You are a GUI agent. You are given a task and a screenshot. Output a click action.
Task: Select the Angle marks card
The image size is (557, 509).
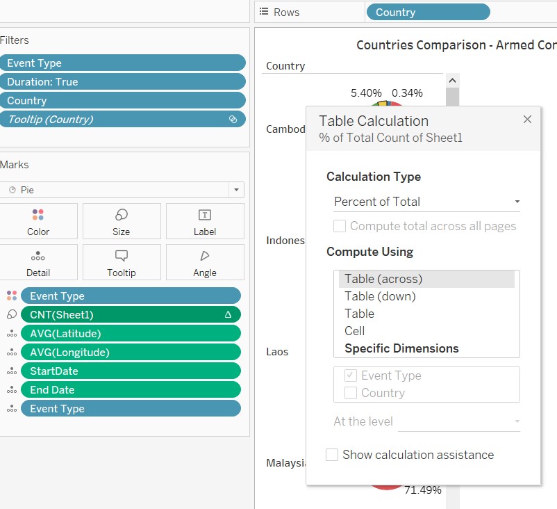(x=205, y=262)
